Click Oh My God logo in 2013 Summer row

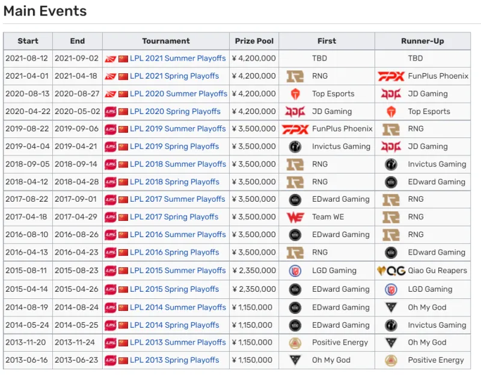point(391,343)
